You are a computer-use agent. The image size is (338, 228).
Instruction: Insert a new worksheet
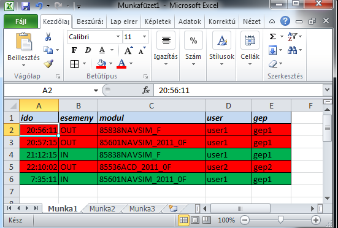point(173,208)
